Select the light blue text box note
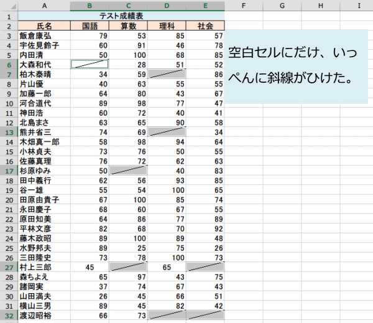Viewport: 373px width, 323px height. [297, 67]
